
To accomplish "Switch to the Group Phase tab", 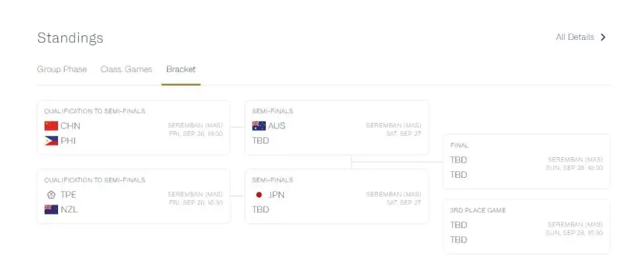I will [x=62, y=69].
